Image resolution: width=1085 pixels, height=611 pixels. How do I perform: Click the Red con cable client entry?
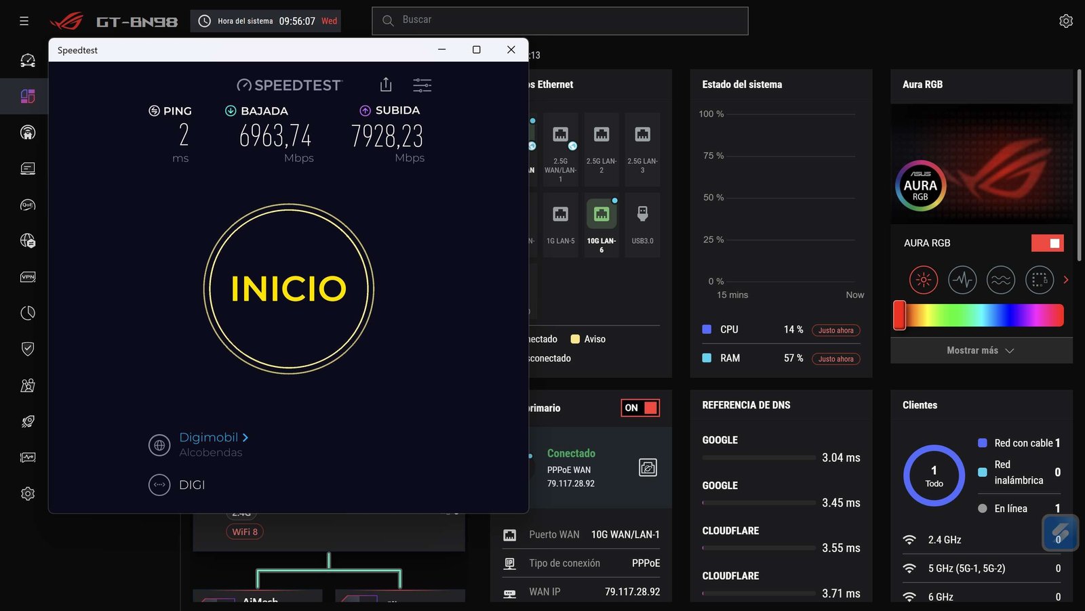[1019, 443]
